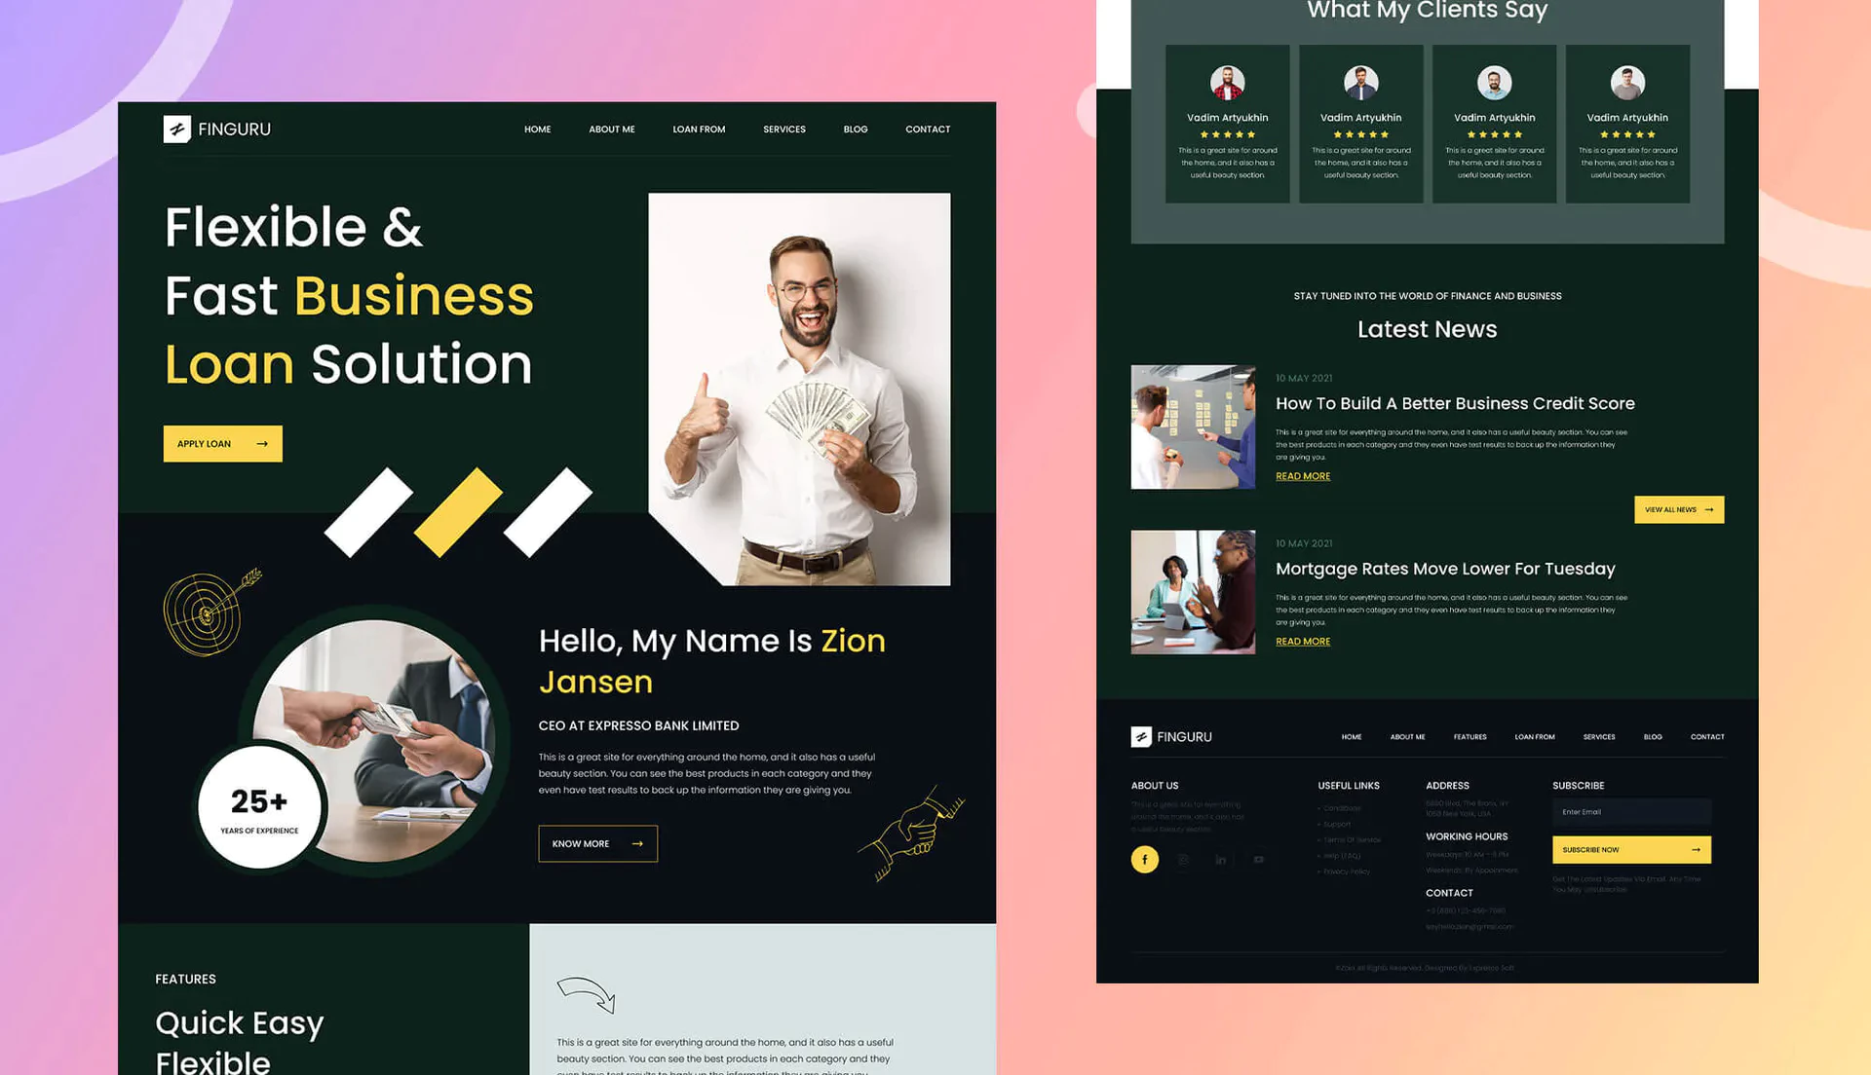This screenshot has width=1871, height=1075.
Task: Click Enter Email subscribe input field
Action: point(1632,812)
